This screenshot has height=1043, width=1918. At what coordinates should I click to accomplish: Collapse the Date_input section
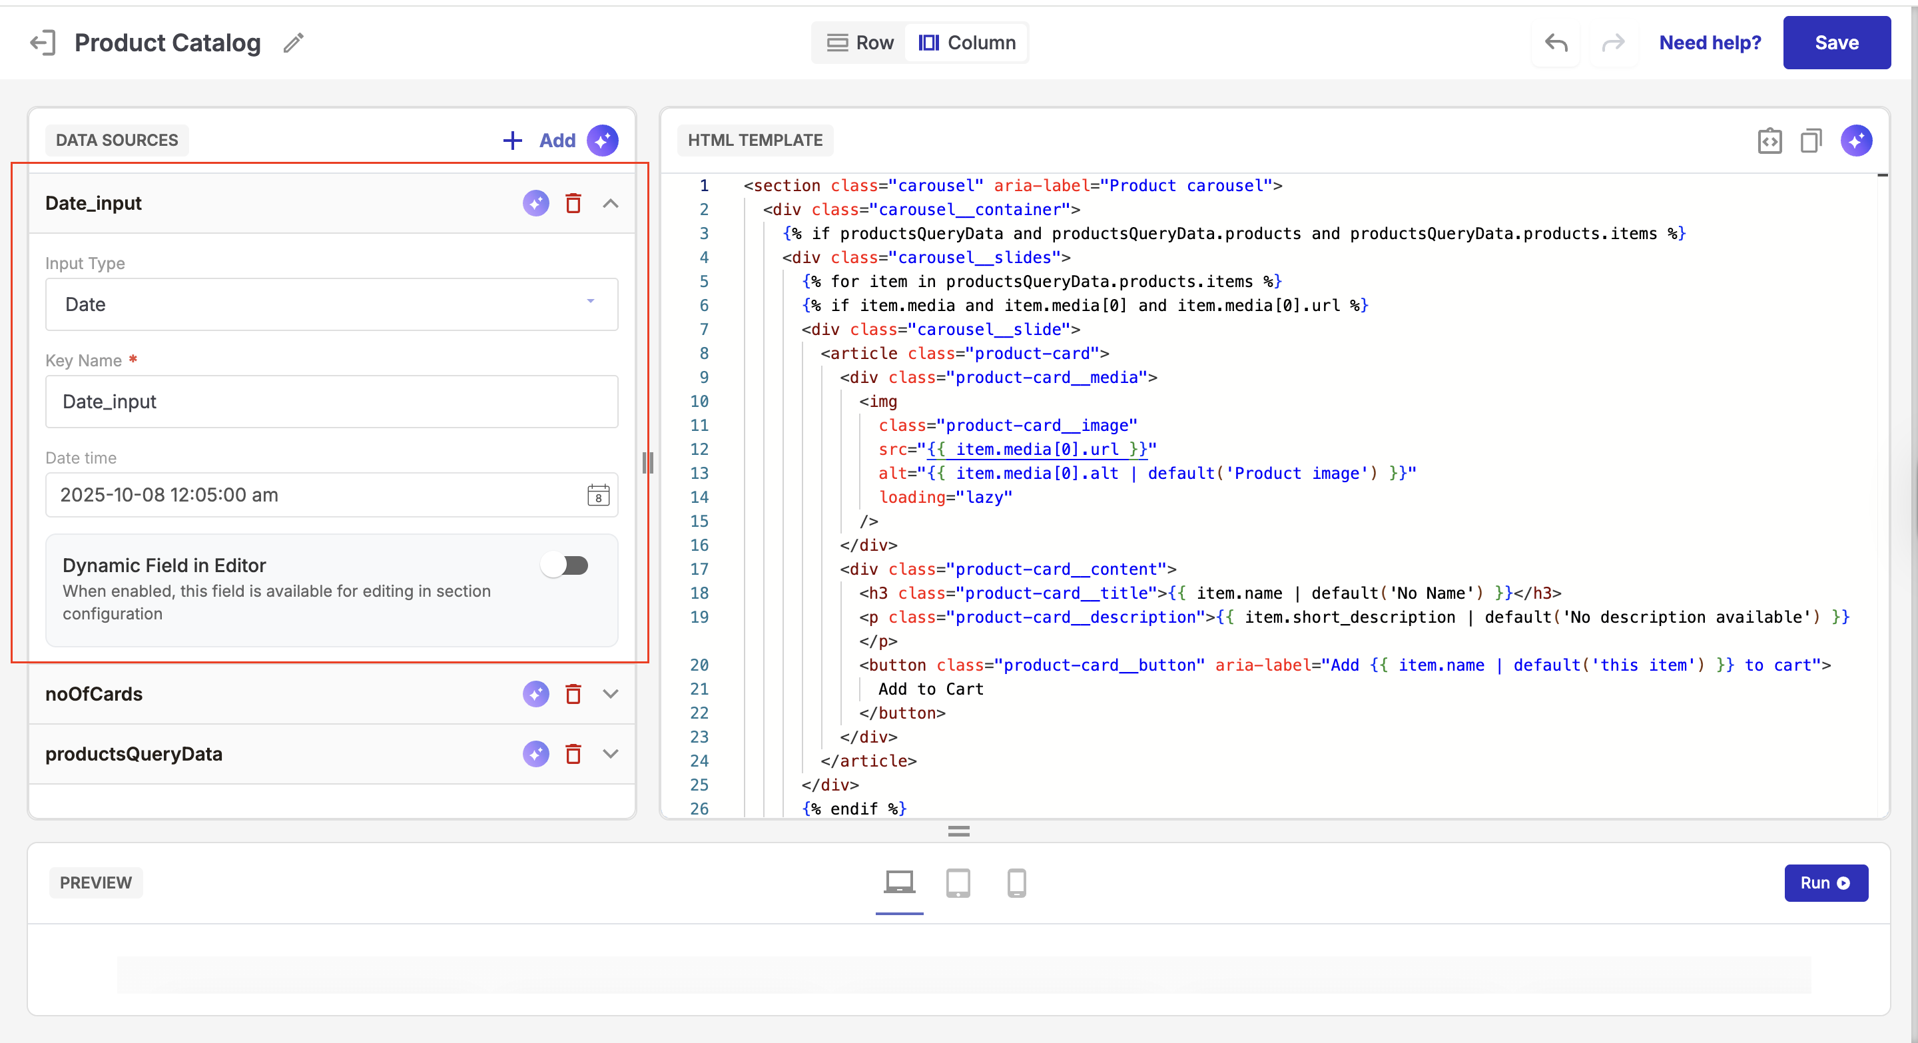coord(611,203)
